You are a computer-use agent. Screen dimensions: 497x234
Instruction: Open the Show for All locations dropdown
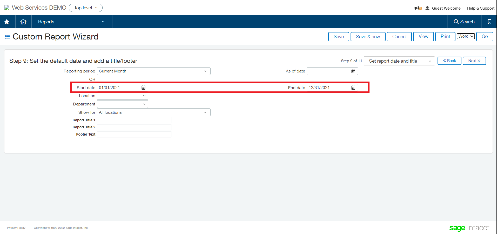point(153,112)
